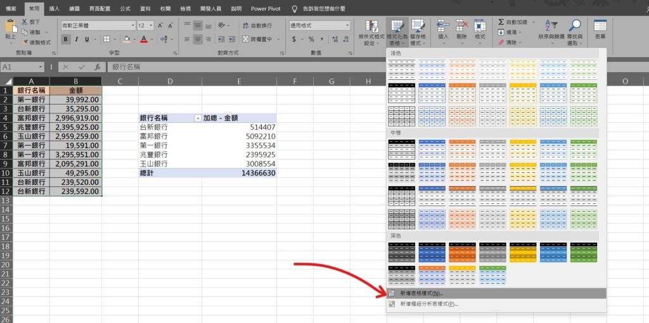
Task: Open the Merge & Center (跨欄置中) button
Action: click(257, 39)
